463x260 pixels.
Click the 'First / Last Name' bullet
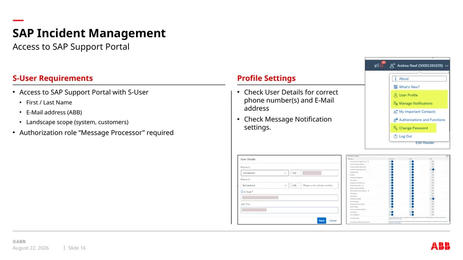49,103
